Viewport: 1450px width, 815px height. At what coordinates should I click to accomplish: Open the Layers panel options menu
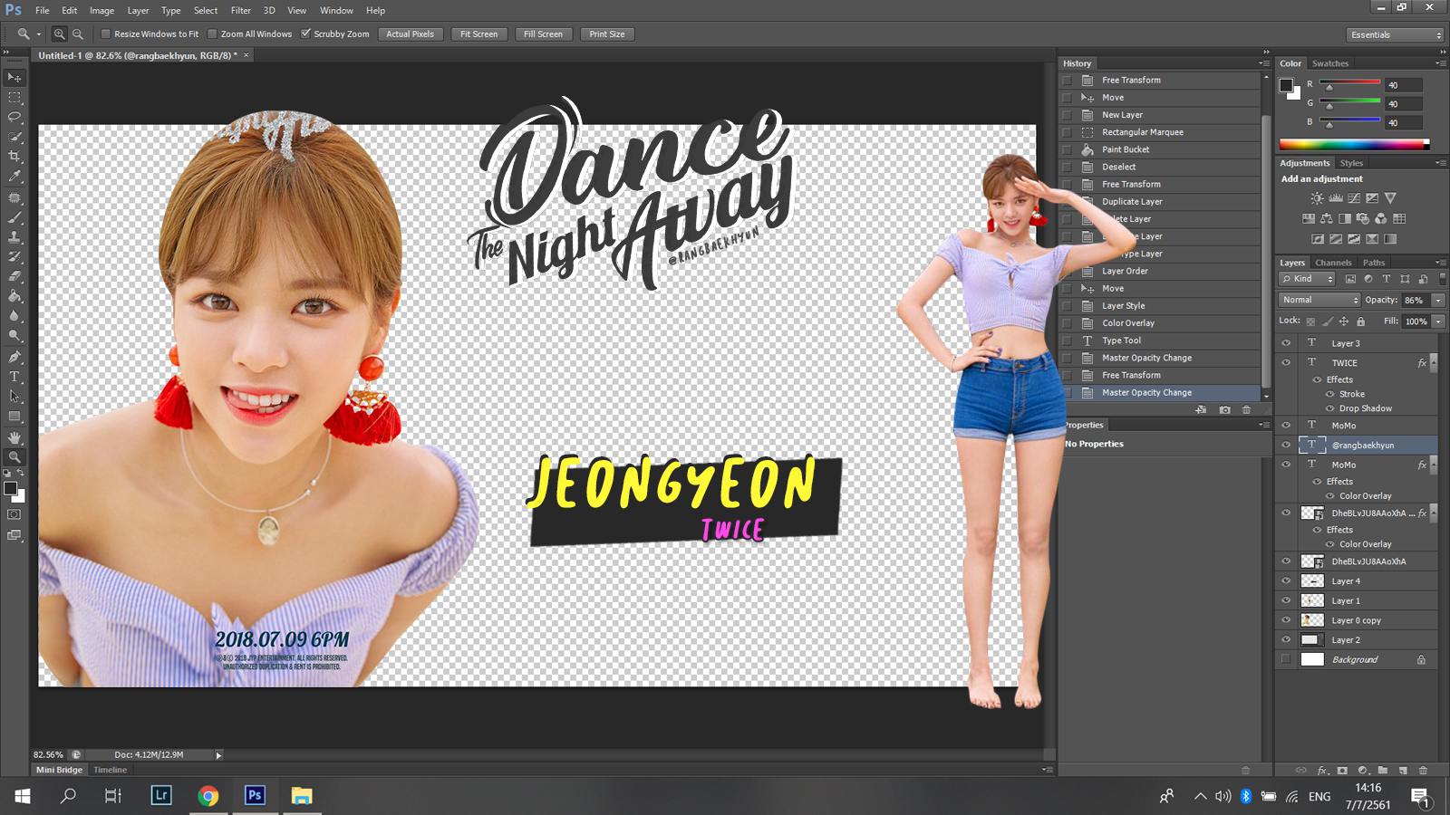pyautogui.click(x=1440, y=263)
